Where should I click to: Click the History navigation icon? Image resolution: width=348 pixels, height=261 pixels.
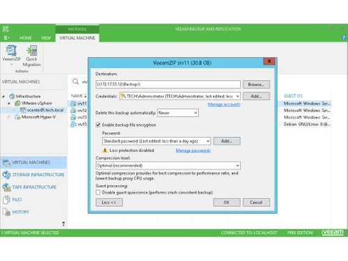coord(6,212)
